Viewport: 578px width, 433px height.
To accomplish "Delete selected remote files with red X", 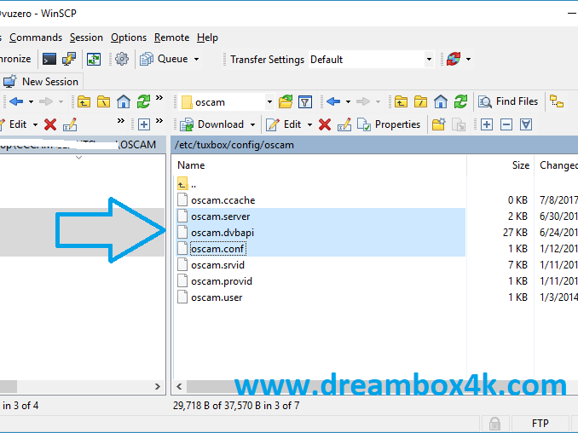I will pyautogui.click(x=325, y=124).
